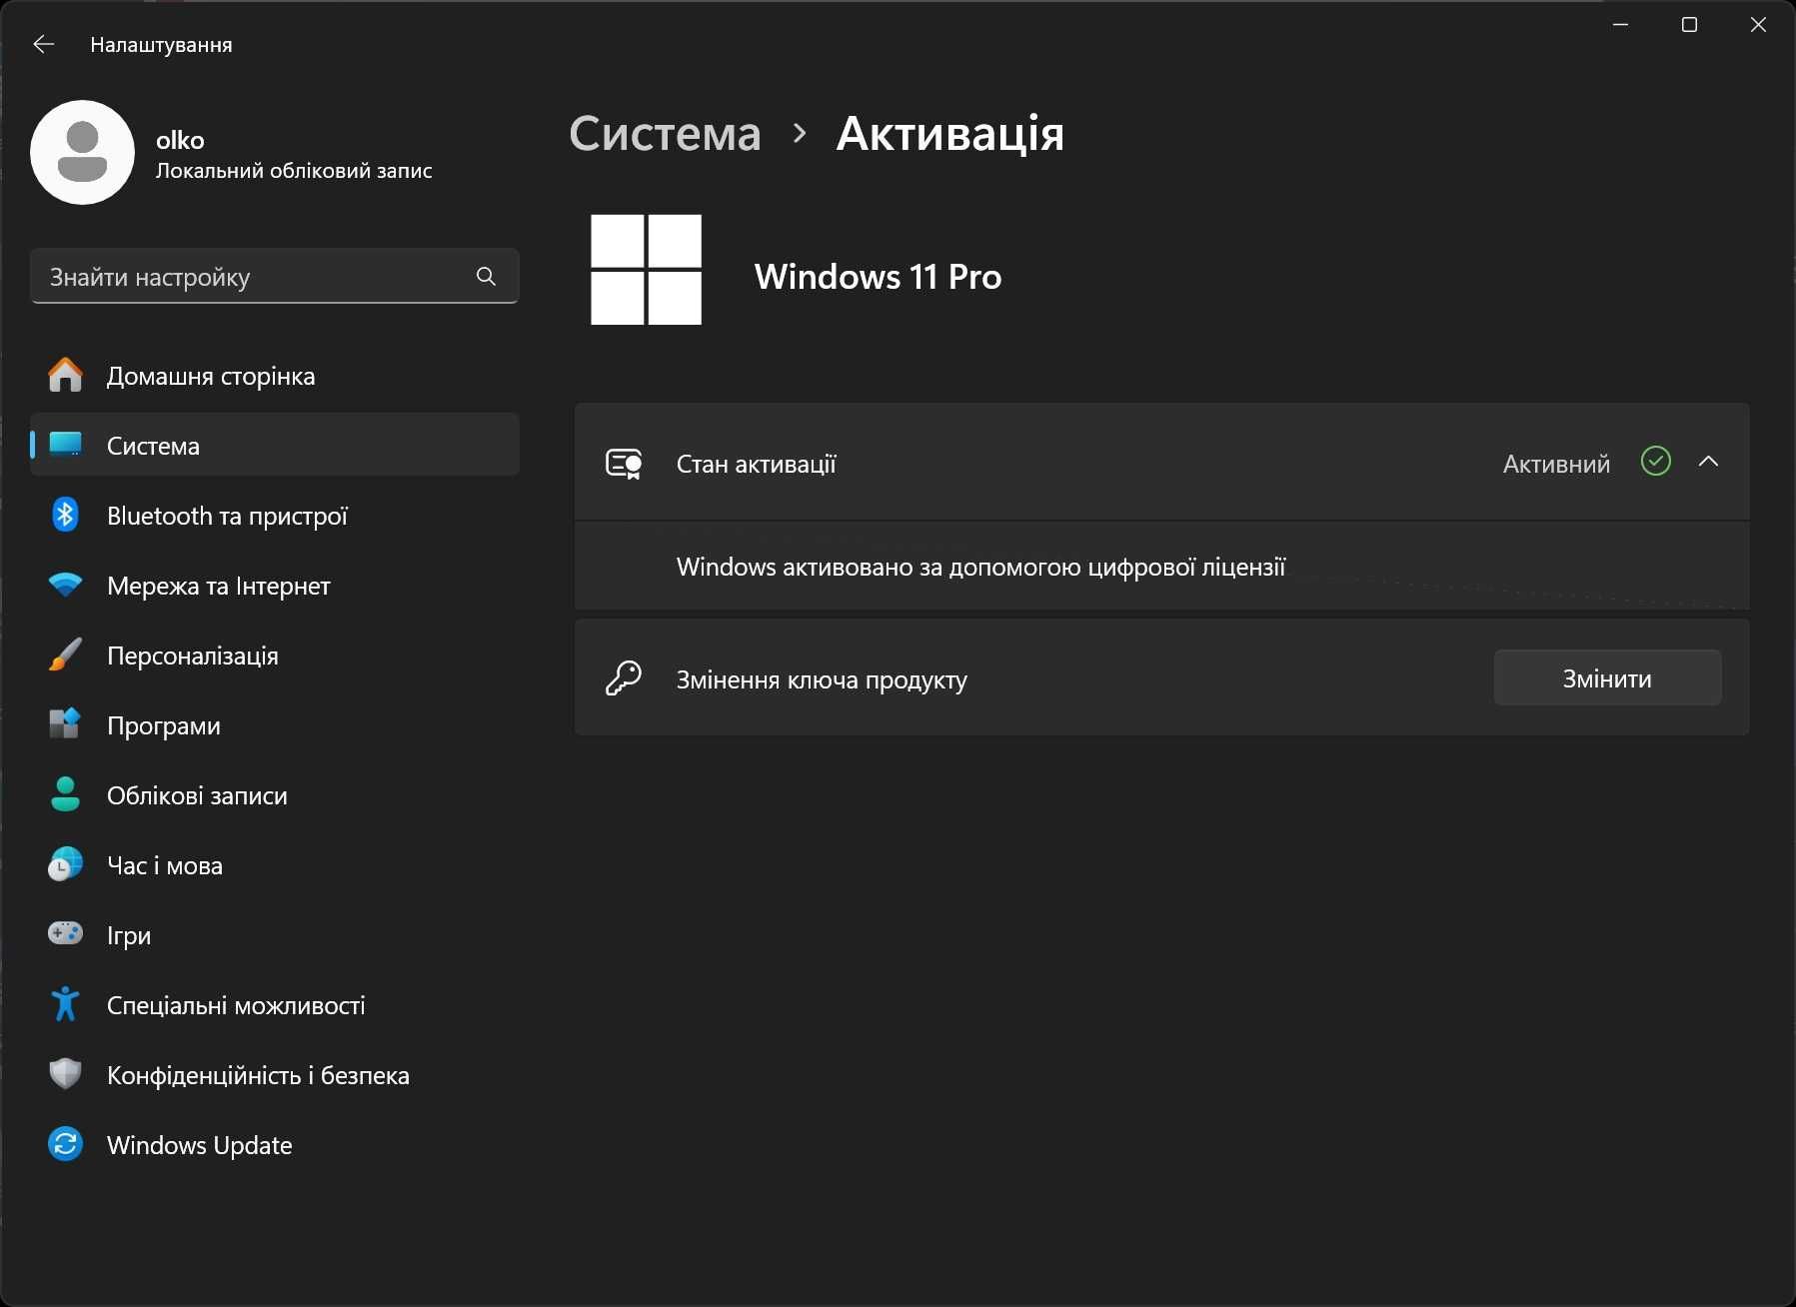The height and width of the screenshot is (1307, 1796).
Task: Click the Ігри gamepad icon
Action: [66, 933]
